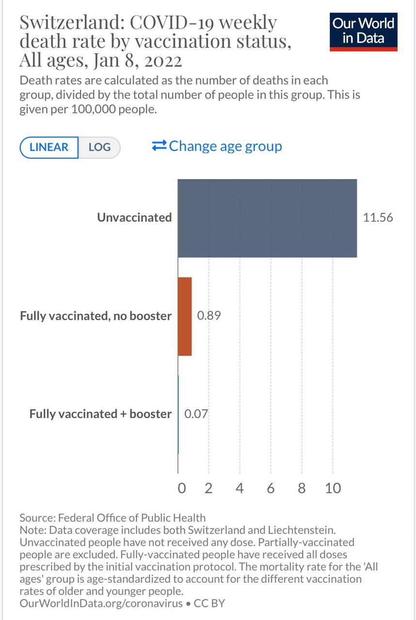Click the Source: Federal Office of Public Health text
Viewport: 416px width, 620px height.
[112, 517]
